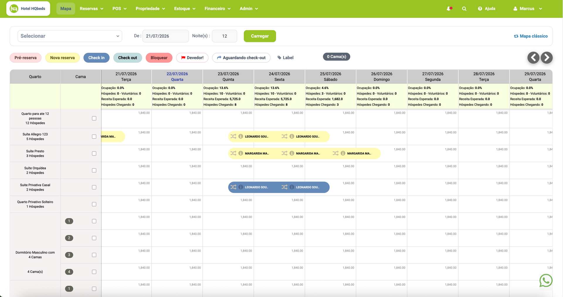Select the Mapa tab
This screenshot has height=297, width=563.
[x=66, y=9]
